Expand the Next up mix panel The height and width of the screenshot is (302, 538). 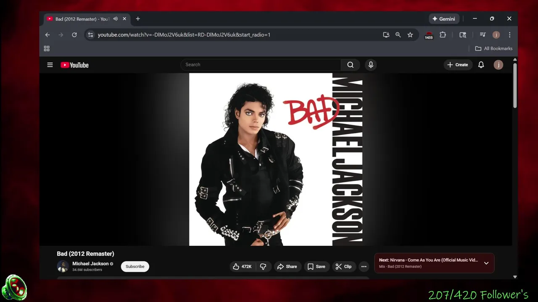tap(486, 263)
